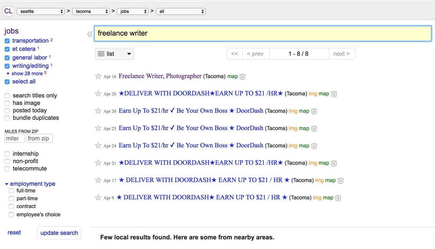Star Apr 25 Earn Up To $21/hr posting

click(x=98, y=128)
